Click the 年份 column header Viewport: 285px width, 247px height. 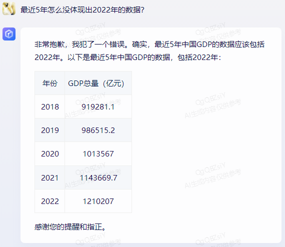(50, 83)
